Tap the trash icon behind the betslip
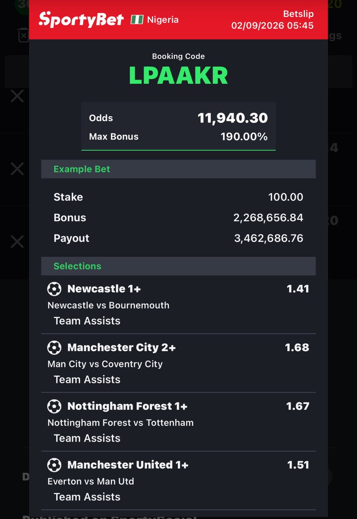 pyautogui.click(x=23, y=35)
